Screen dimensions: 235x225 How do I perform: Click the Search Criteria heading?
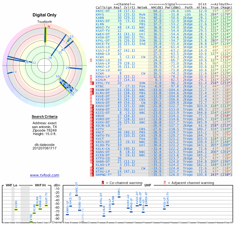tap(45, 117)
